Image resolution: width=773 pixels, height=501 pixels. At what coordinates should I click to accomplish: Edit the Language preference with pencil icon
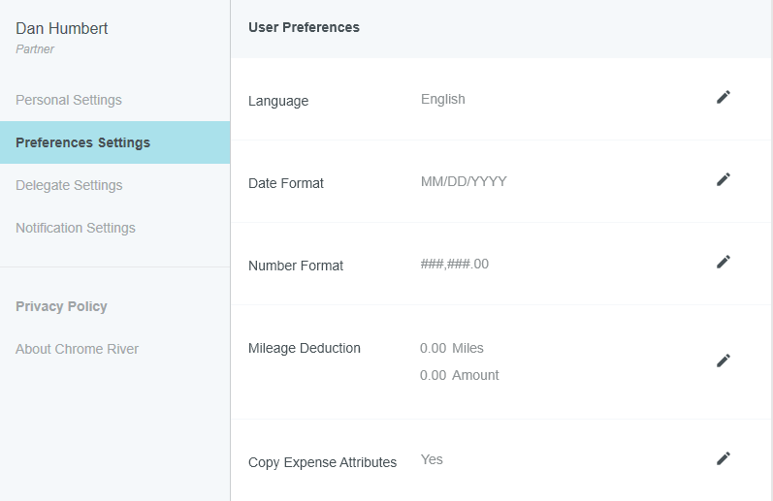[x=723, y=97]
